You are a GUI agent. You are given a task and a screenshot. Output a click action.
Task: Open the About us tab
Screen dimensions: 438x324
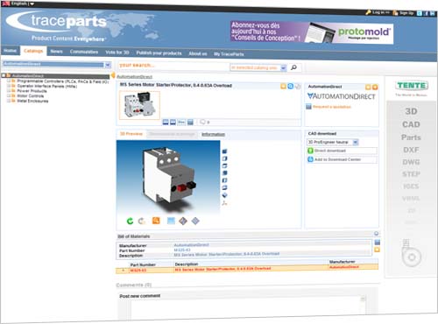(198, 53)
